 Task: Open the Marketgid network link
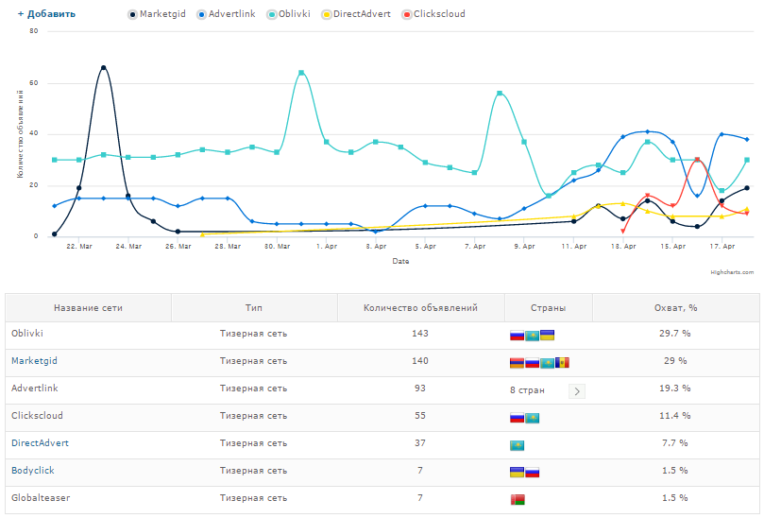point(34,361)
